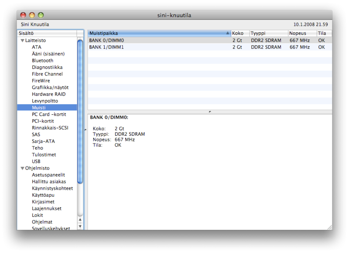Click the horizontal split pane handle

[210, 112]
